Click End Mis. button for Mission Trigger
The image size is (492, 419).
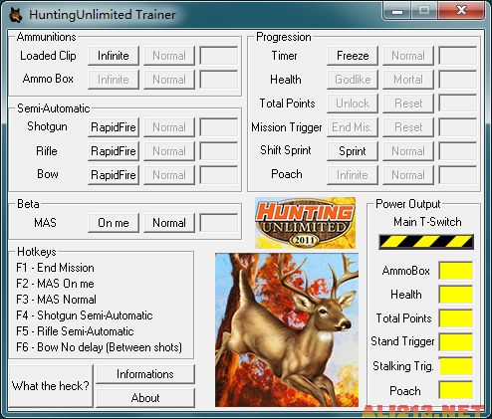(353, 127)
